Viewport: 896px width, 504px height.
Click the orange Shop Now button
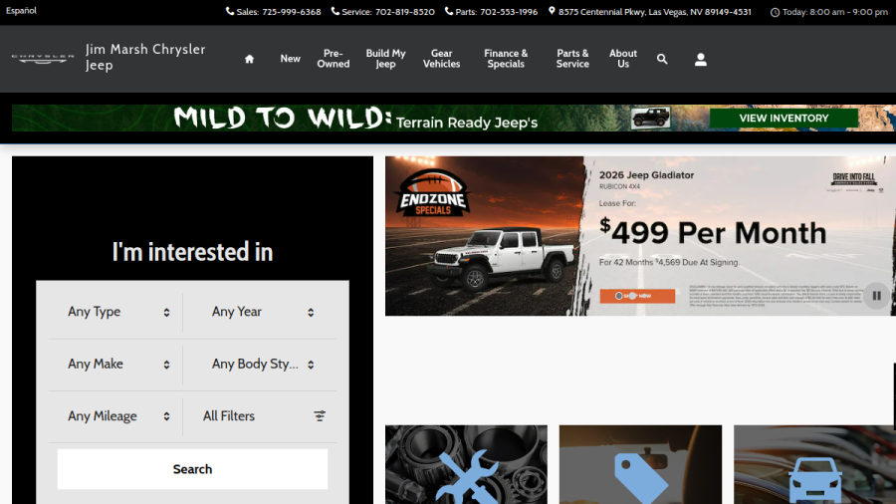[x=637, y=296]
